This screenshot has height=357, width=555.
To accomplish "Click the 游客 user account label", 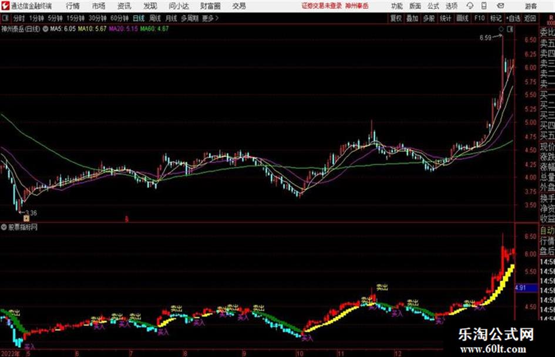I will point(530,6).
